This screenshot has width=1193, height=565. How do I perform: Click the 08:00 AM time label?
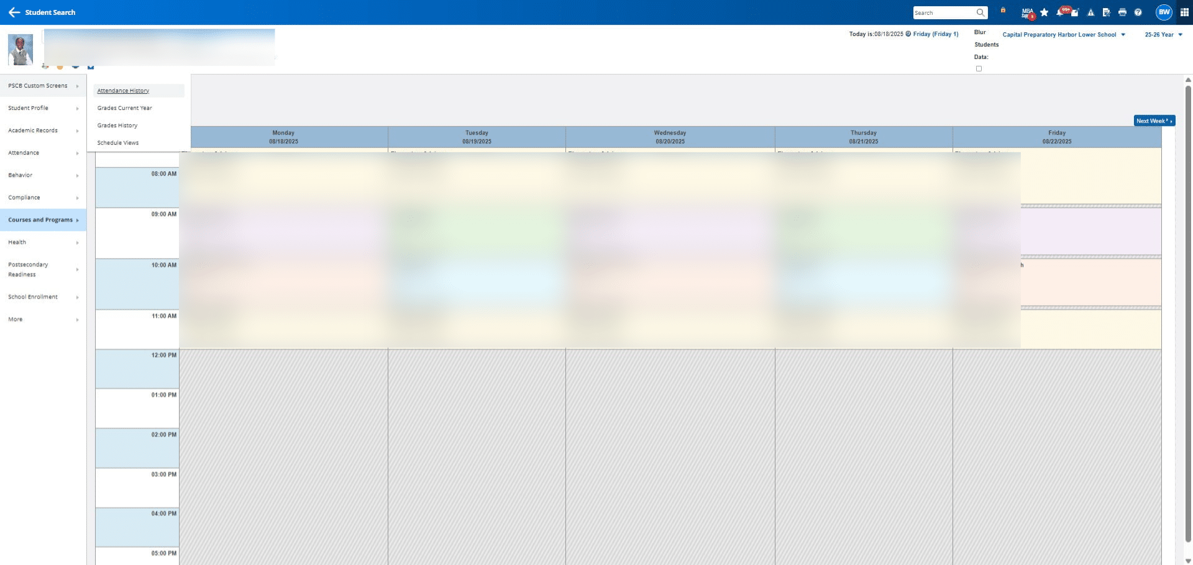(x=164, y=174)
